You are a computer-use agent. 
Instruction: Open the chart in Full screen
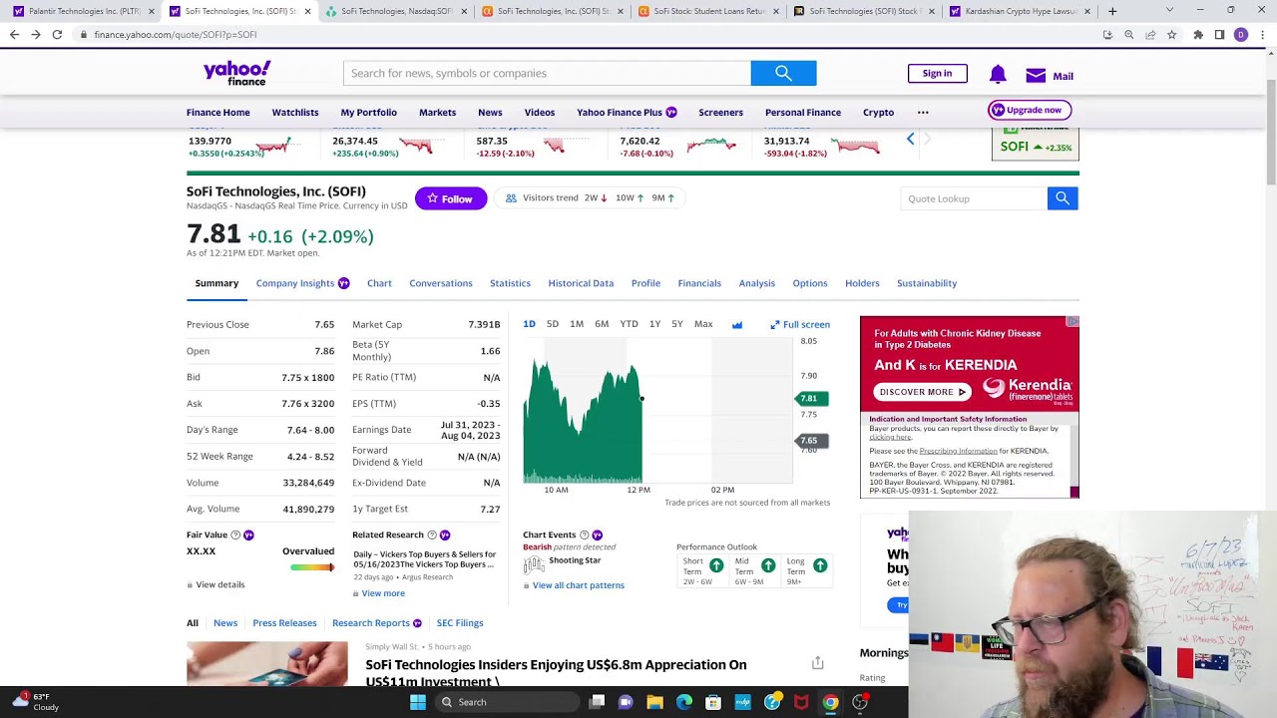tap(800, 324)
